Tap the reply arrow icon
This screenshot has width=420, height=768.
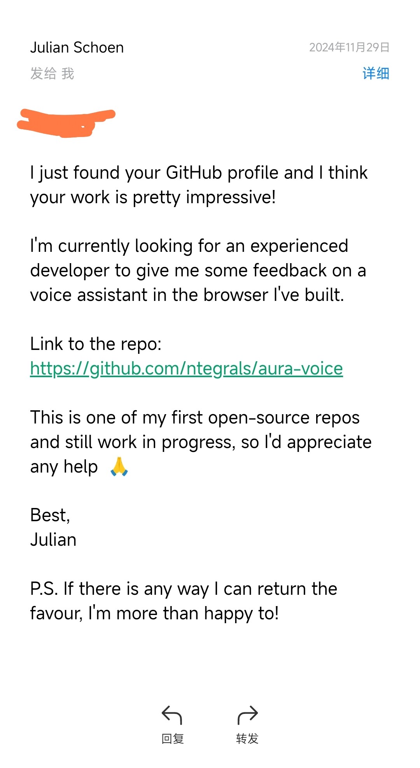click(172, 715)
